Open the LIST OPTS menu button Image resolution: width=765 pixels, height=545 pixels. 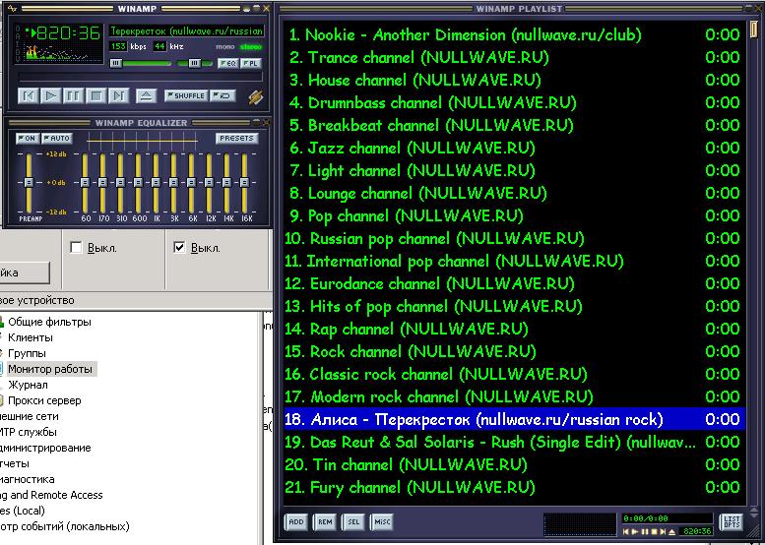pyautogui.click(x=732, y=522)
